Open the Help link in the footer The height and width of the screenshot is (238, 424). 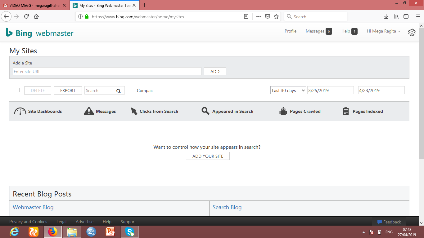tap(107, 222)
